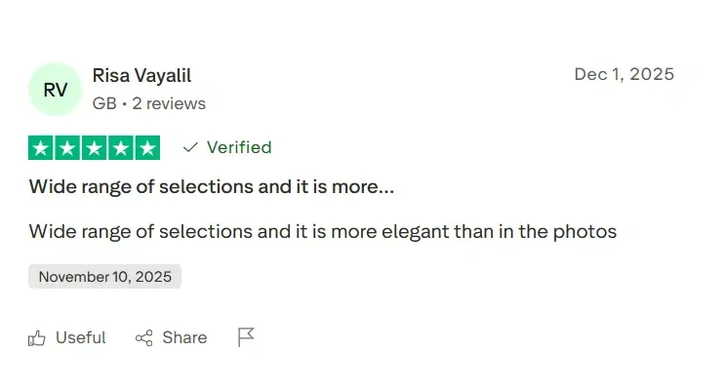Viewport: 725px width, 391px height.
Task: Open the reviewer's 2 reviews count
Action: [x=169, y=103]
